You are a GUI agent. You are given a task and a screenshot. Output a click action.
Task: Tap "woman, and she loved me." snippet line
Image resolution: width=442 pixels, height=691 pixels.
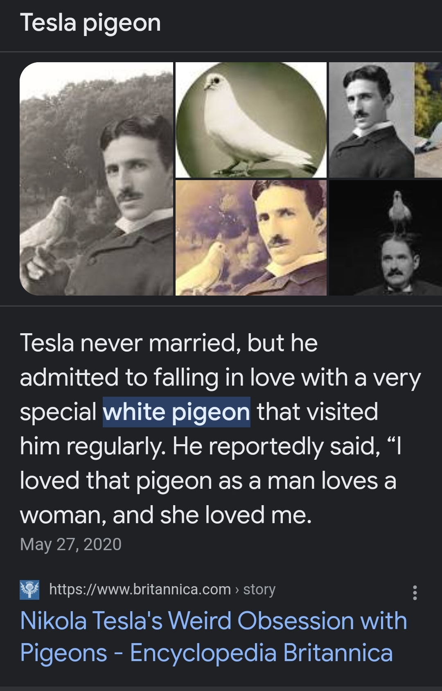pyautogui.click(x=166, y=515)
